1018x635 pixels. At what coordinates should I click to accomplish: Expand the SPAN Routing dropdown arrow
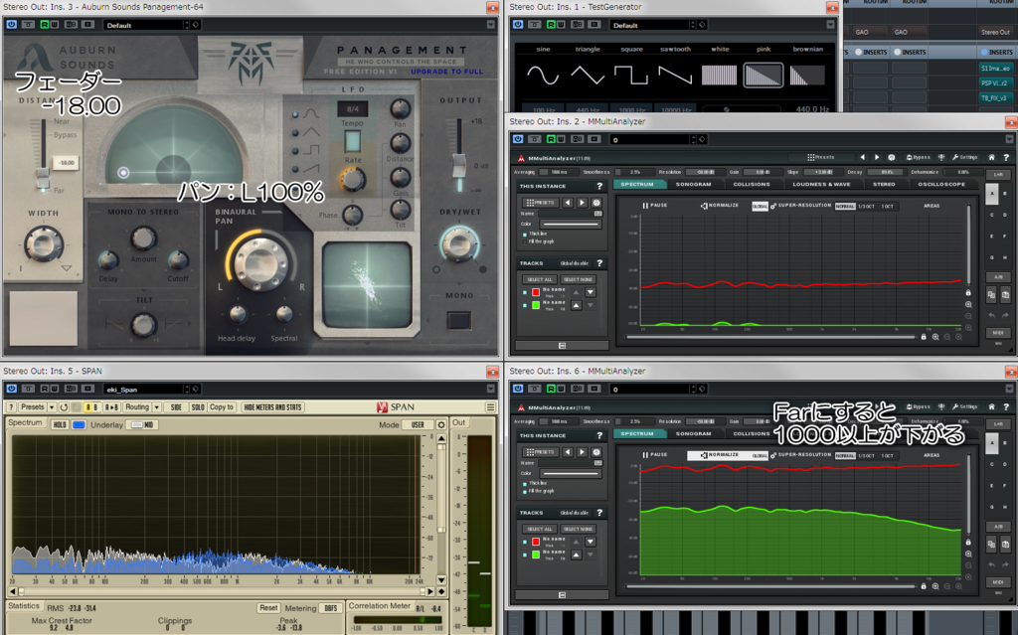pos(156,407)
